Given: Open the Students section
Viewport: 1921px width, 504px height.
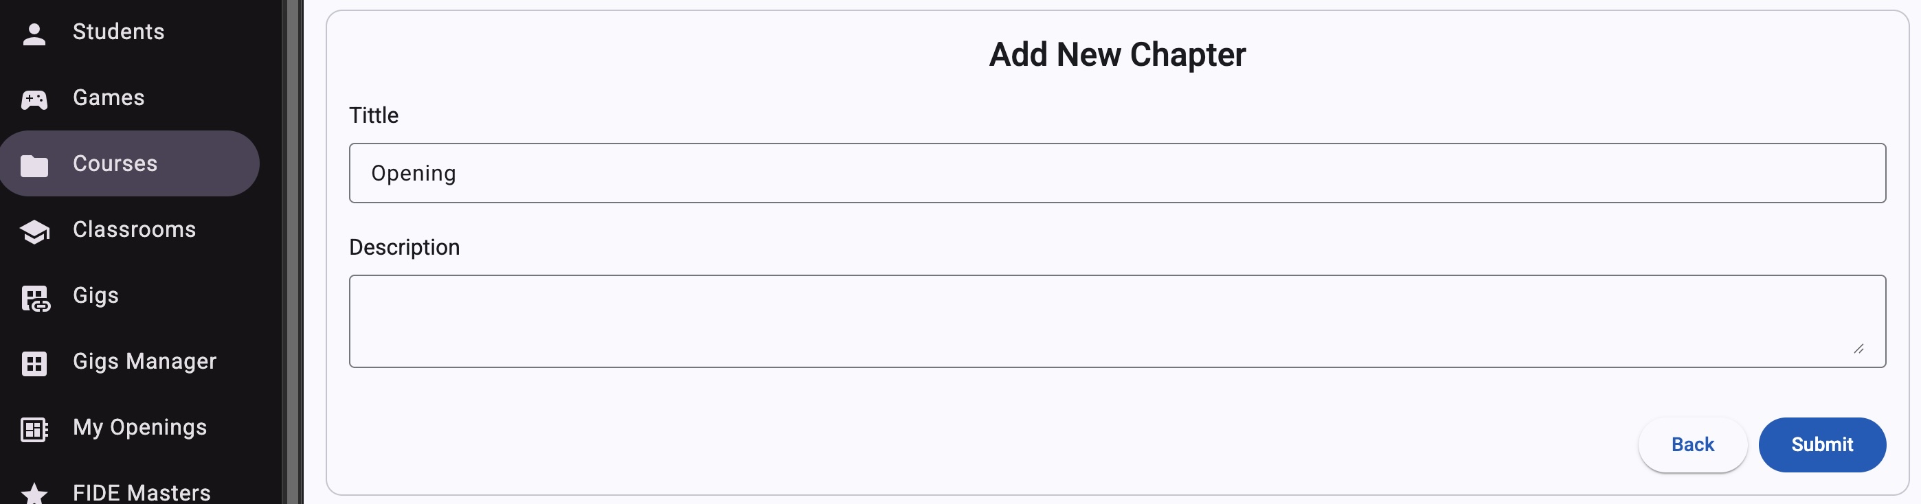Looking at the screenshot, I should point(119,32).
